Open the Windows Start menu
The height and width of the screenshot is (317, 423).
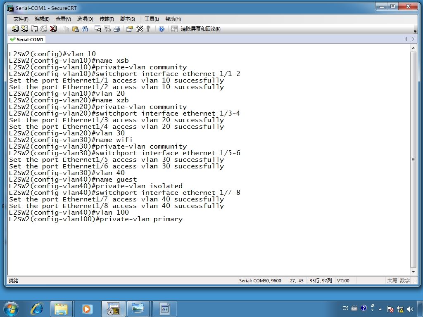pos(11,309)
